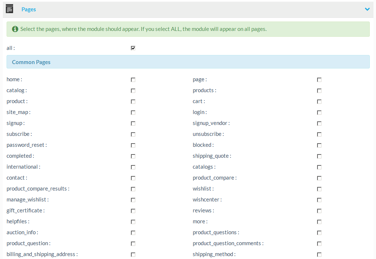
Task: Select the shipping_method checkbox
Action: tap(319, 255)
